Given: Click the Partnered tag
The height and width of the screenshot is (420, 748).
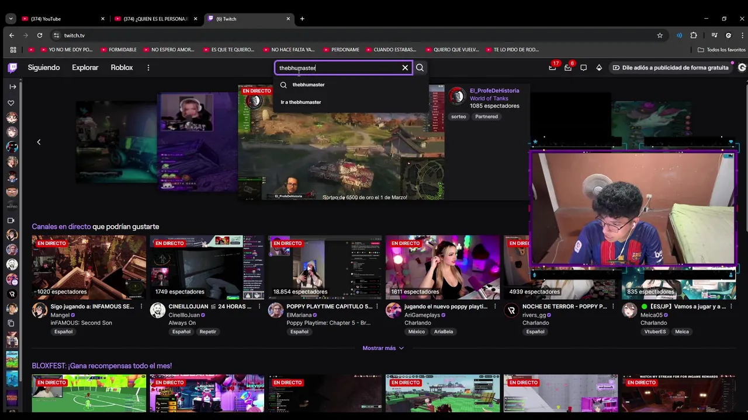Looking at the screenshot, I should pos(486,117).
